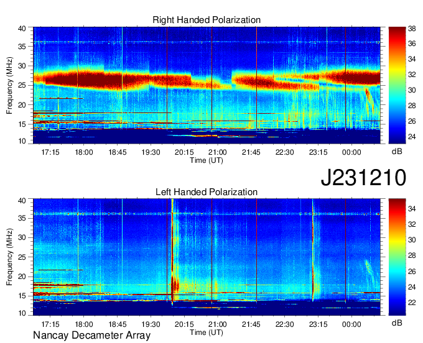Click 'Frequency (MHz)' label of the bottom plot
This screenshot has width=423, height=343.
coord(9,257)
